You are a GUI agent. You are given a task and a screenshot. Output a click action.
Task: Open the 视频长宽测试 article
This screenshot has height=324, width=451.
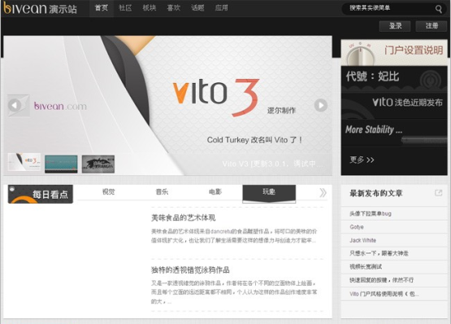click(x=366, y=267)
